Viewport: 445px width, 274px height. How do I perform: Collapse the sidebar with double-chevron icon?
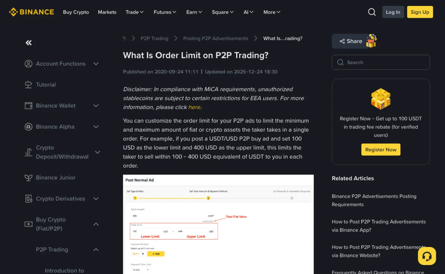29,43
